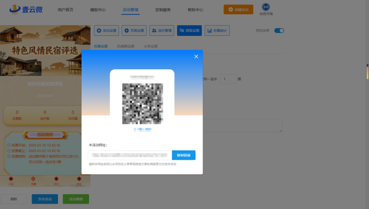Click the votes-per-contestant number input
The image size is (369, 209).
(228, 79)
